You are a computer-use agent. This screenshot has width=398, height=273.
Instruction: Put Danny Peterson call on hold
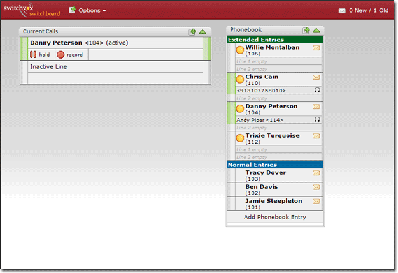tap(40, 55)
